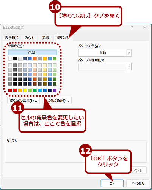Open the 表示形式 tab

12,38
